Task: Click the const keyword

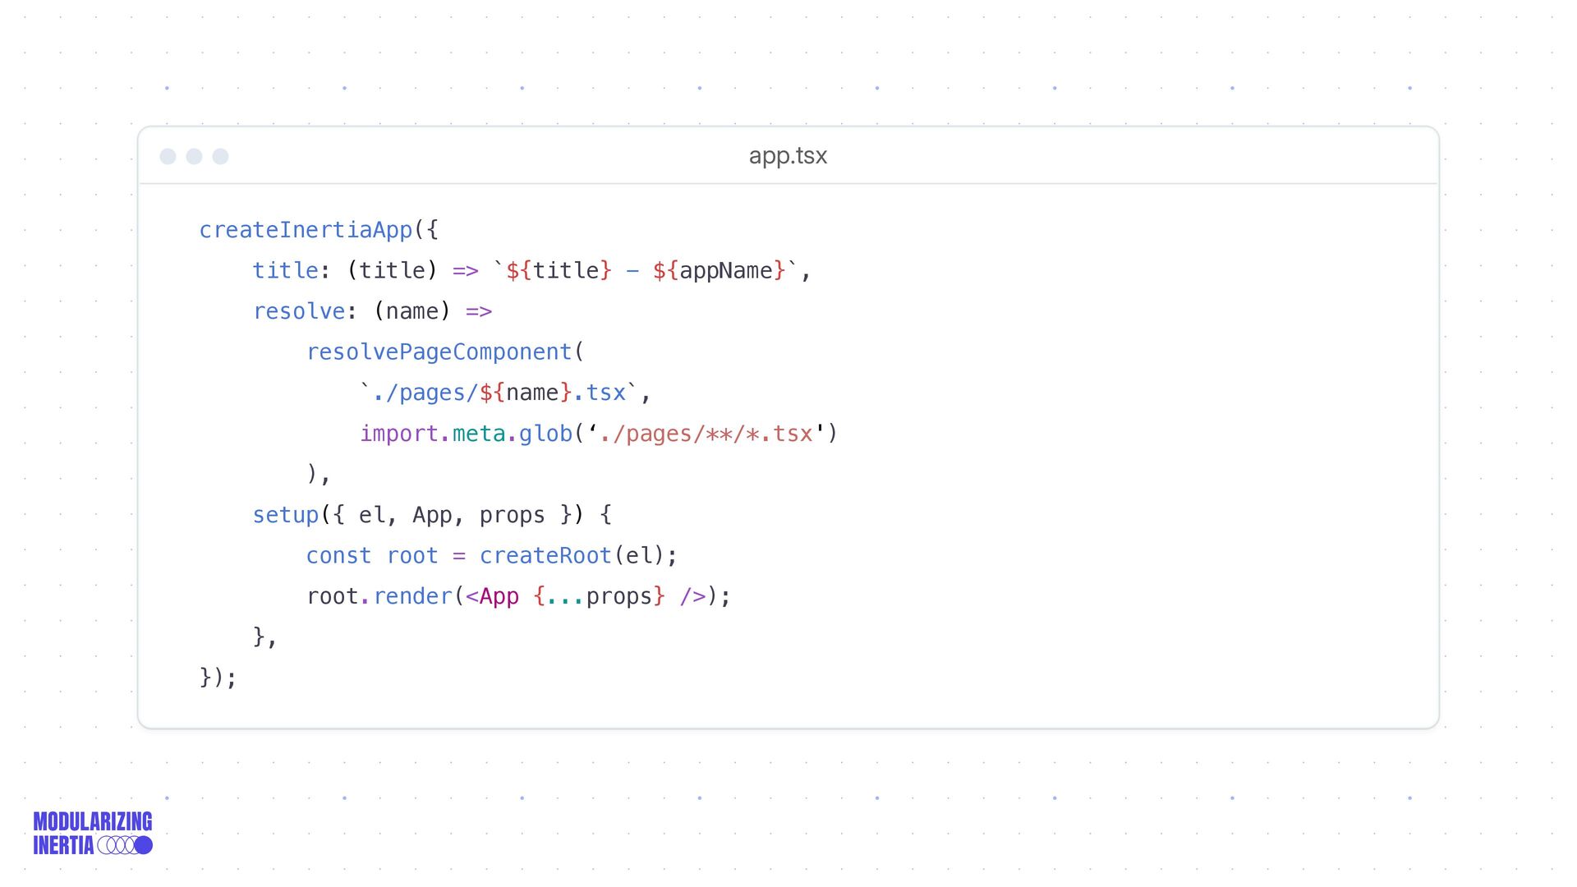Action: (338, 556)
